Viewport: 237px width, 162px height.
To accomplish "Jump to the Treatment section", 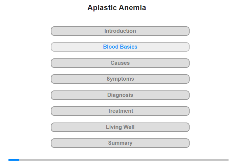I will tap(120, 111).
